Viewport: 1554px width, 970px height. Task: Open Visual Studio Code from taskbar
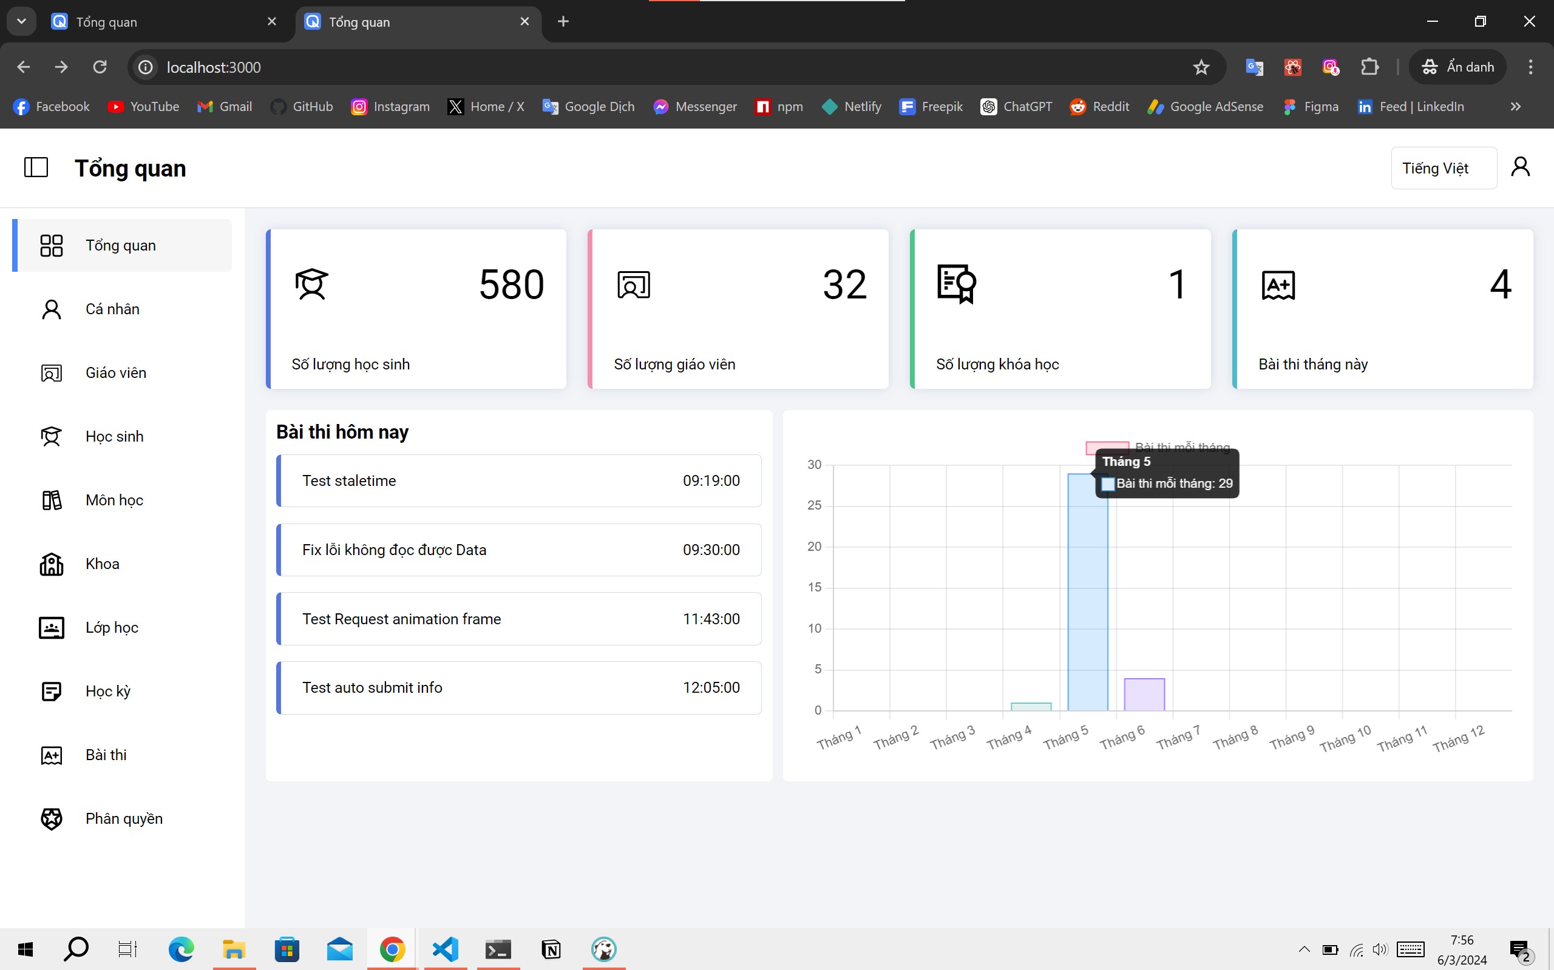coord(446,949)
